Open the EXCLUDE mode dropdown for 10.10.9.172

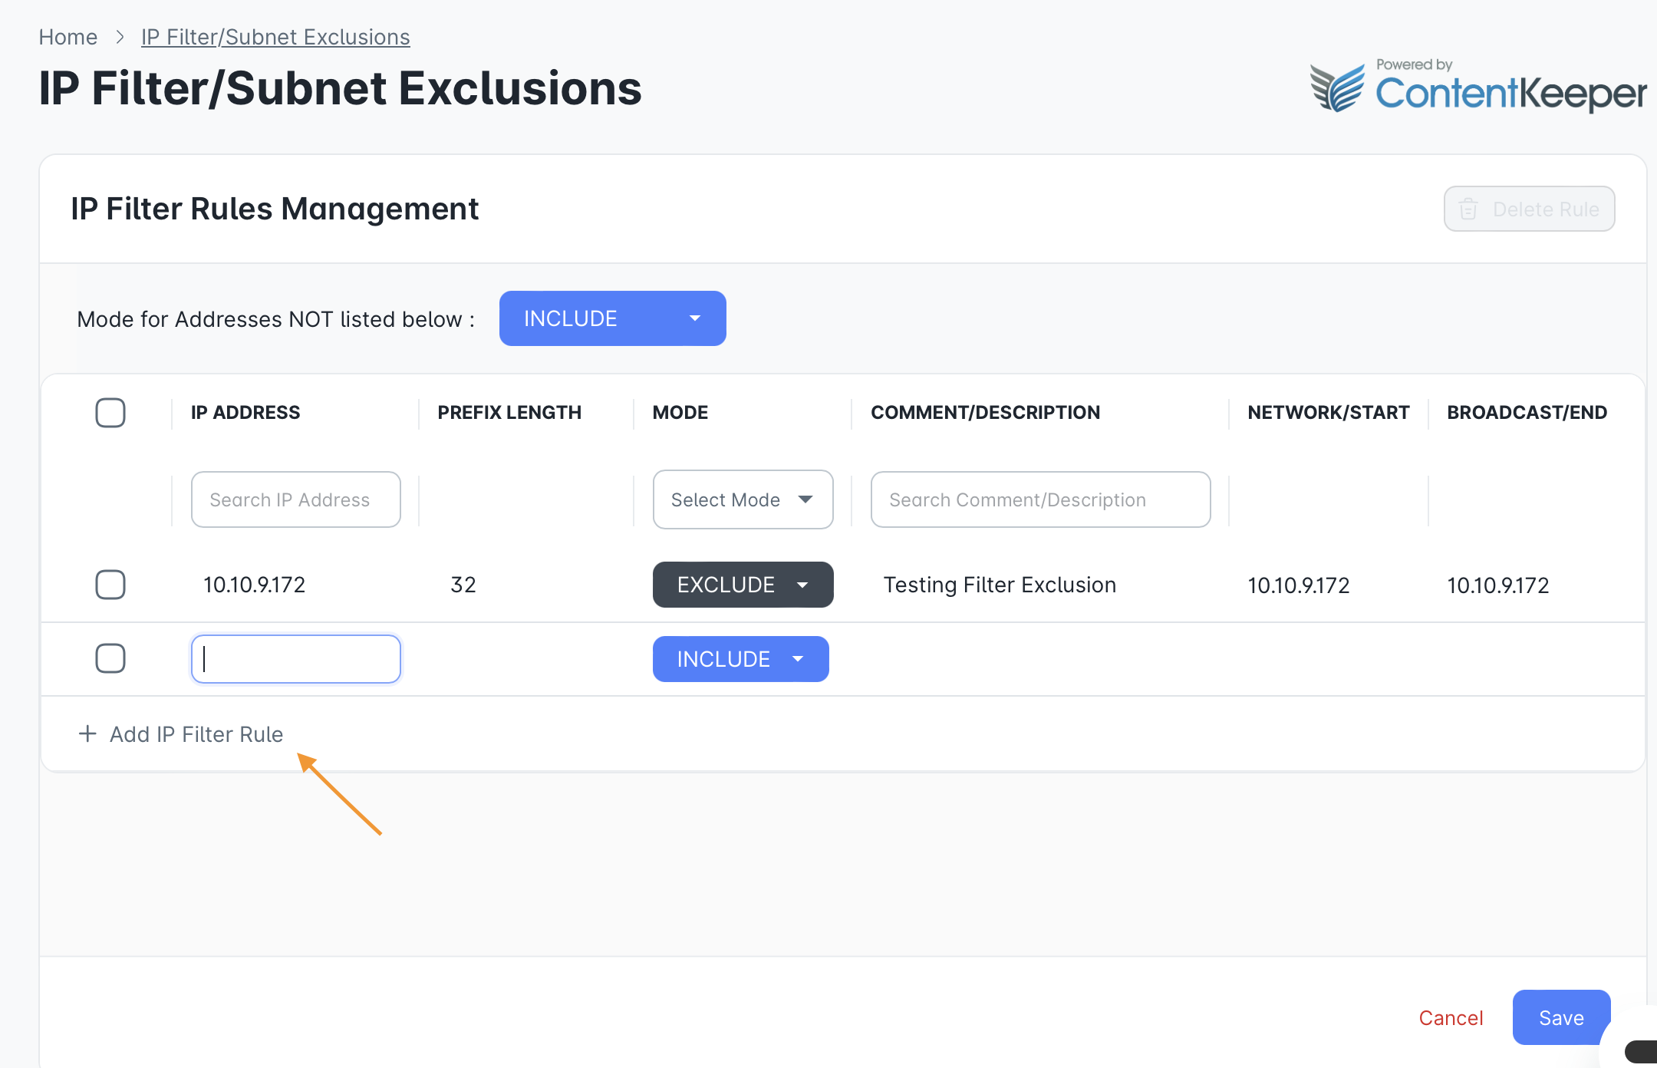pyautogui.click(x=743, y=585)
